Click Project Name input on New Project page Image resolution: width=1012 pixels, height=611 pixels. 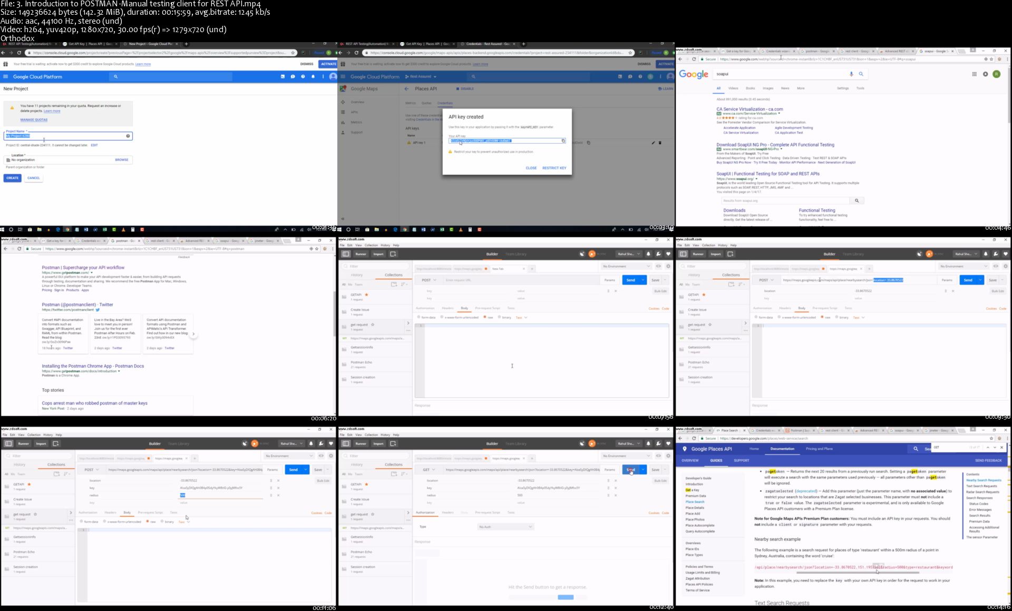68,136
